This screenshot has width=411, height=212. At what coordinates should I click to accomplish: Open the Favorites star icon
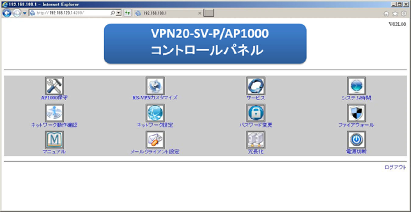point(395,14)
